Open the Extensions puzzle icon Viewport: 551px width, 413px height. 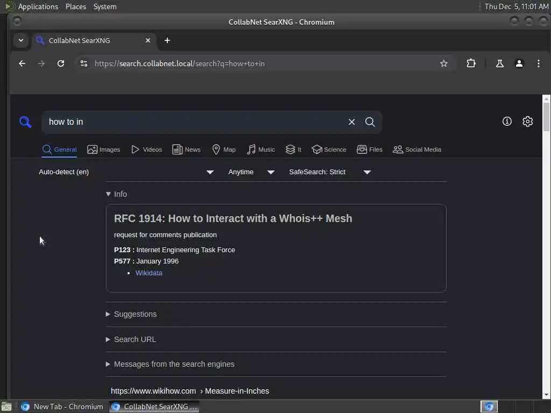471,63
